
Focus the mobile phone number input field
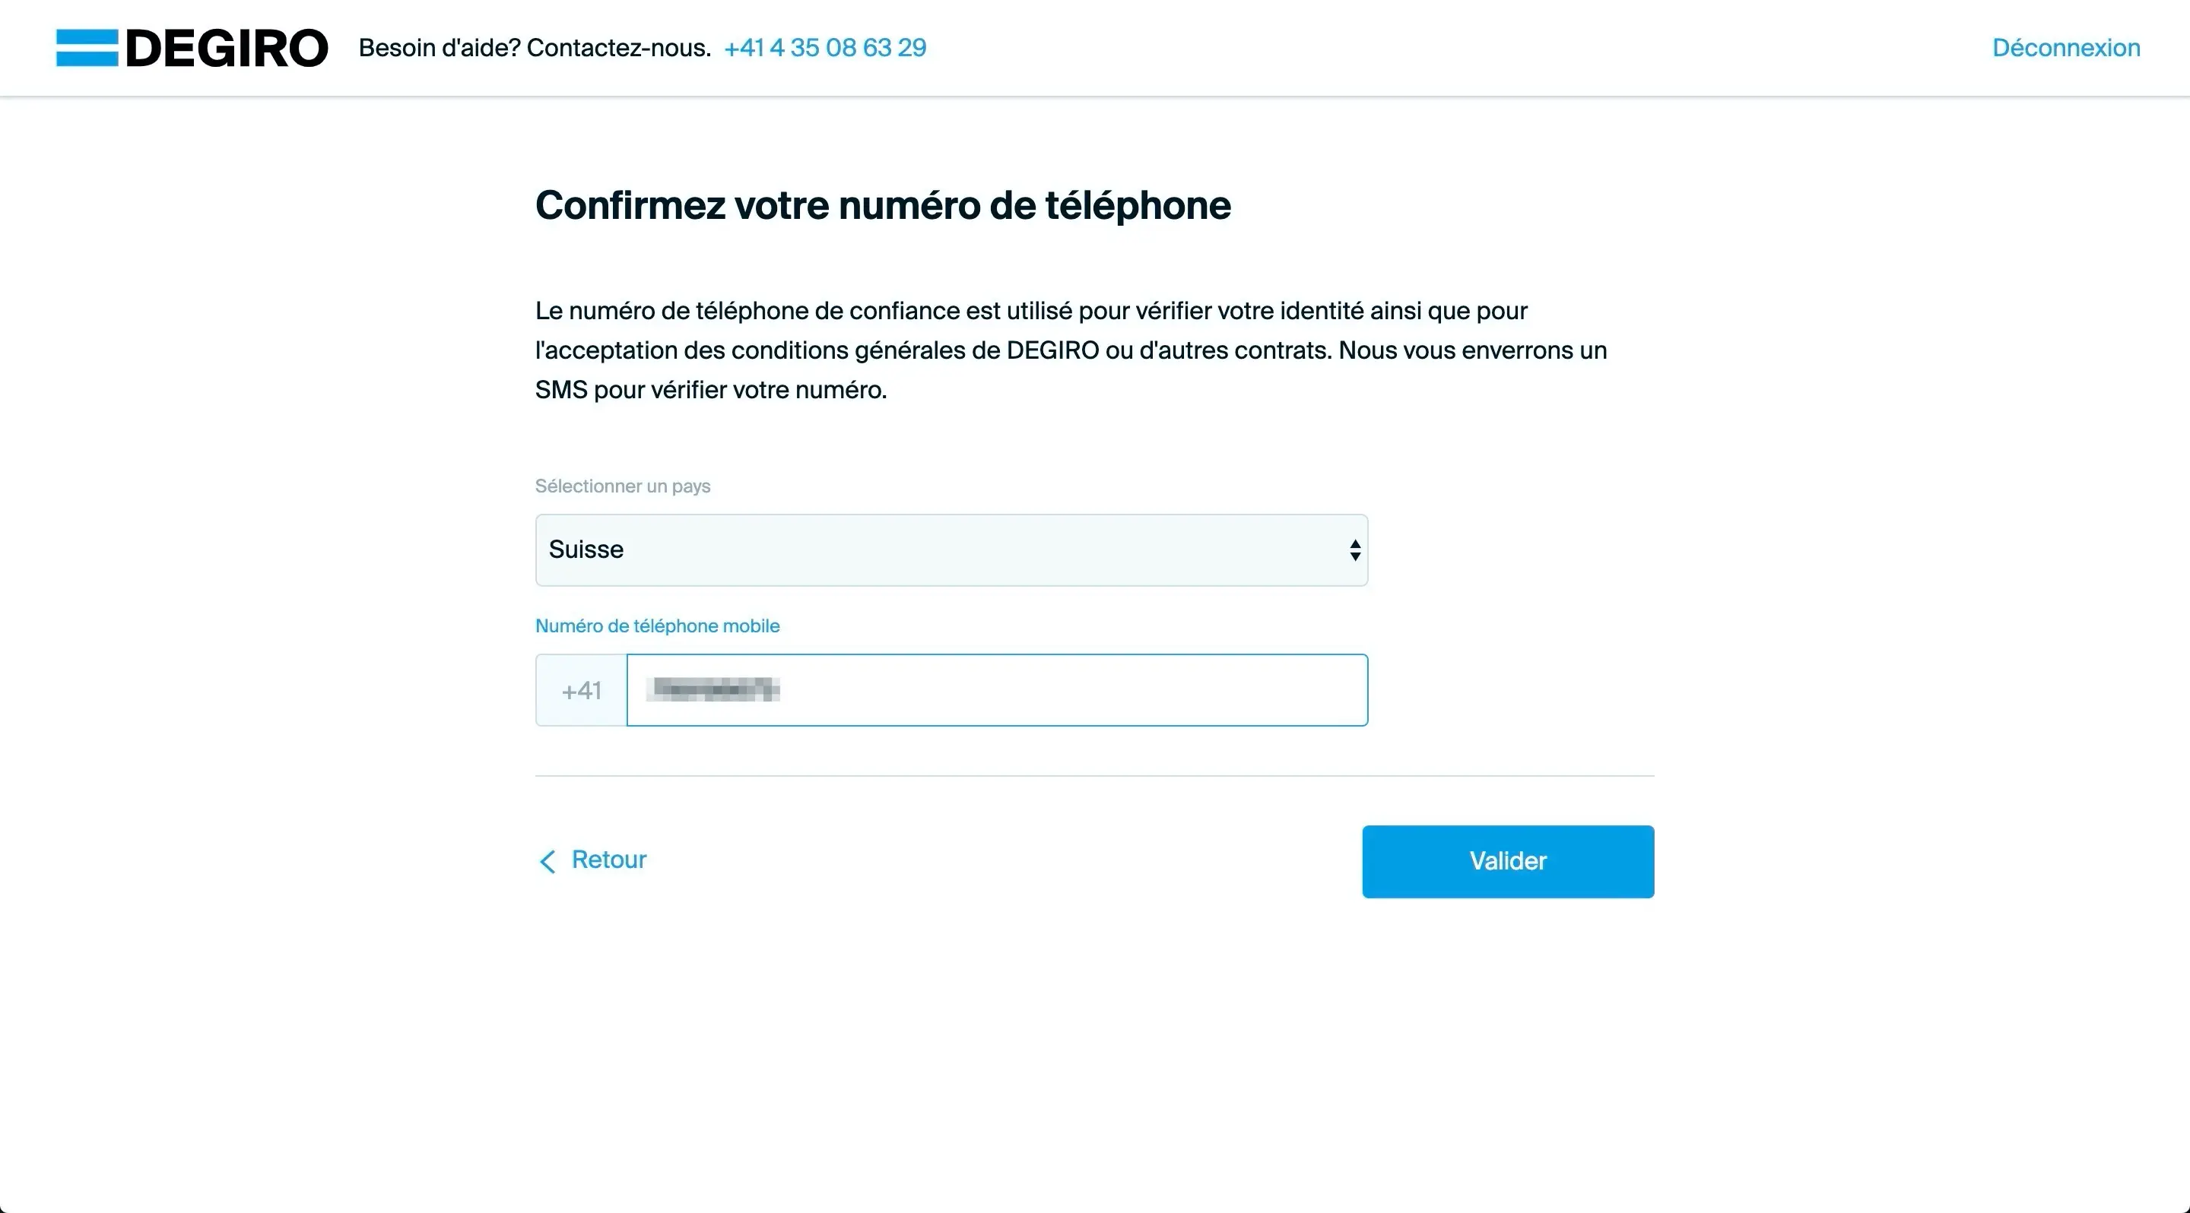point(995,690)
